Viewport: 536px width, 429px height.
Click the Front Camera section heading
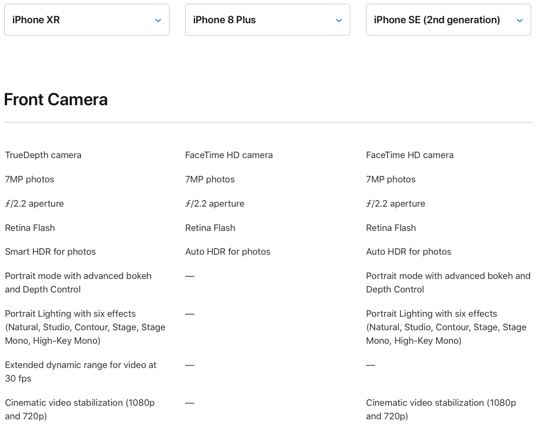point(56,99)
